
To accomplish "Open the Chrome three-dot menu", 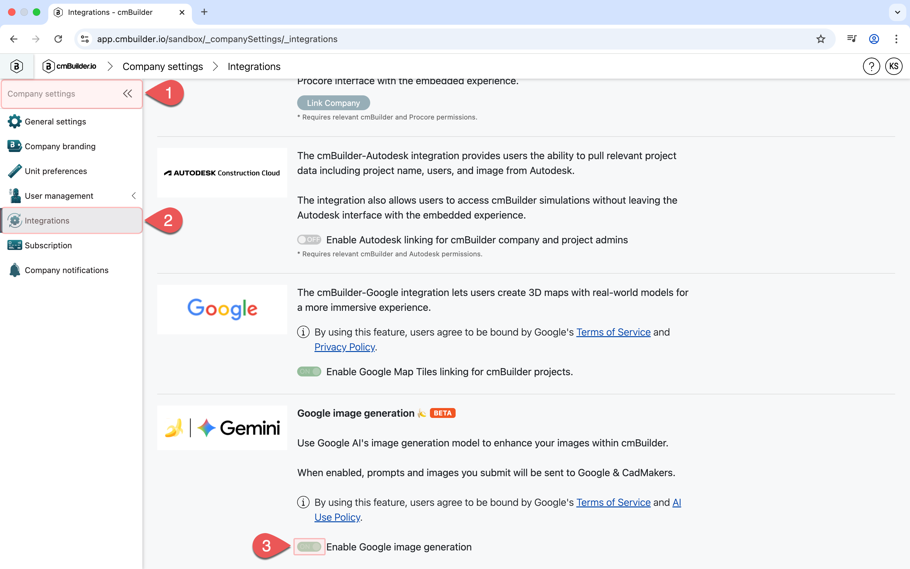I will click(896, 39).
